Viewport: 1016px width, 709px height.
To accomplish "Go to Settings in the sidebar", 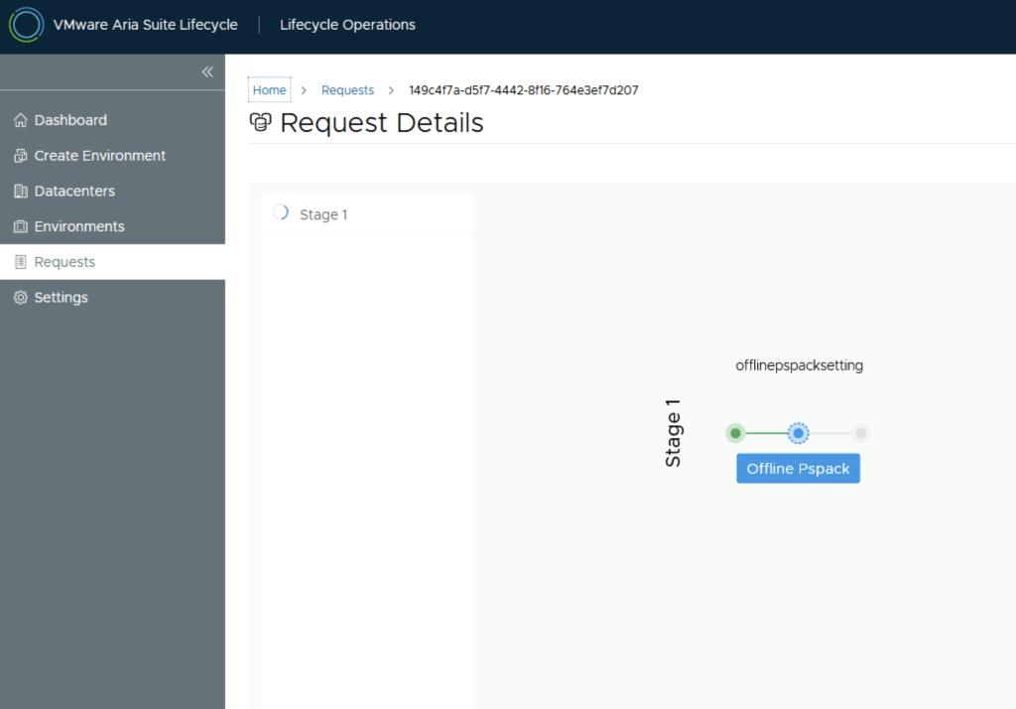I will point(61,298).
